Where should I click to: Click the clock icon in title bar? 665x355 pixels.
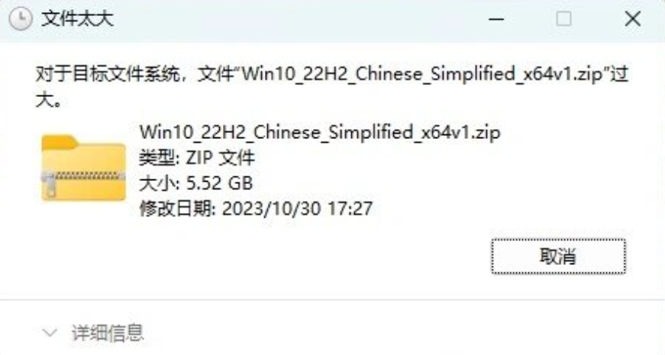pos(21,19)
